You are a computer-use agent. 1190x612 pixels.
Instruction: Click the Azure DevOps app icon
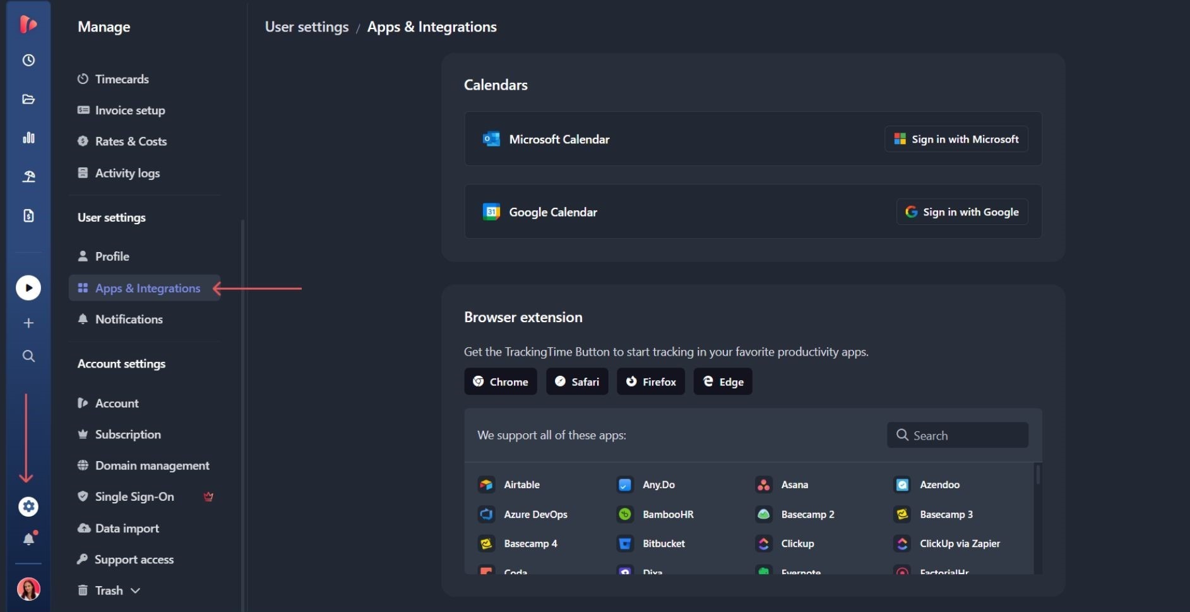(x=486, y=514)
